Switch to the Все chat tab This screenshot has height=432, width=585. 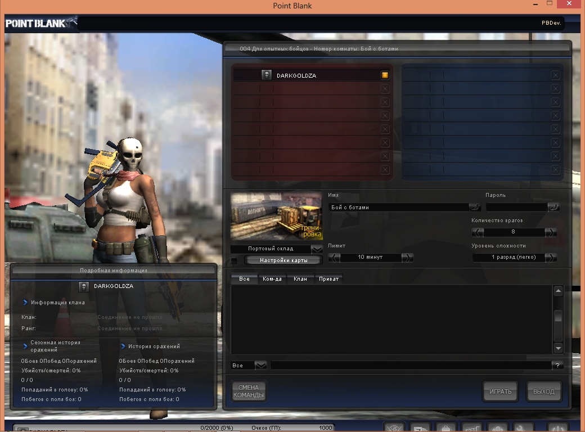[x=244, y=279]
